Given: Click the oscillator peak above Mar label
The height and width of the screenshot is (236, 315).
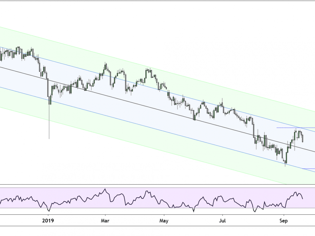Looking at the screenshot, I should [105, 189].
